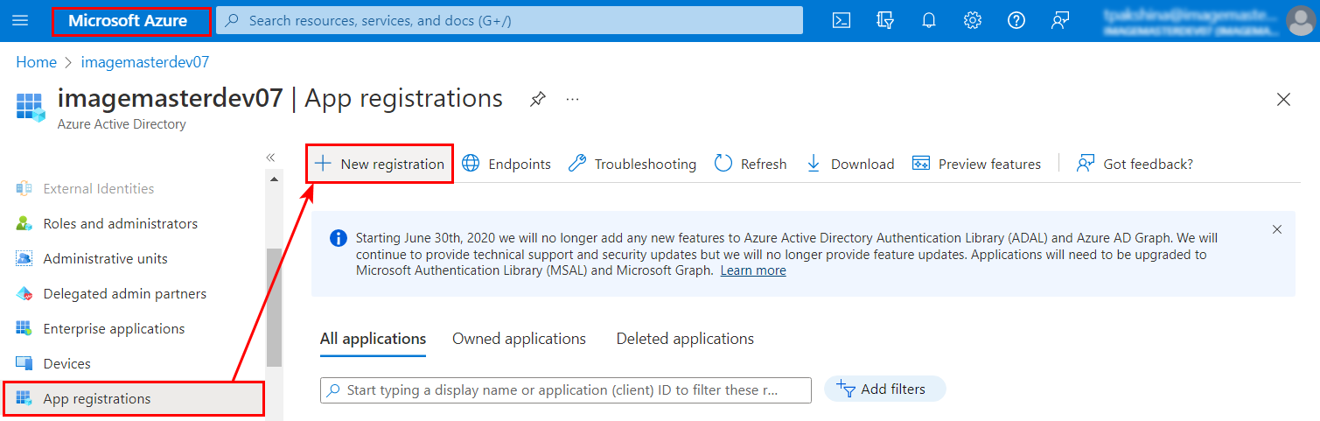This screenshot has height=421, width=1320.
Task: Open the portal hamburger menu
Action: 20,20
